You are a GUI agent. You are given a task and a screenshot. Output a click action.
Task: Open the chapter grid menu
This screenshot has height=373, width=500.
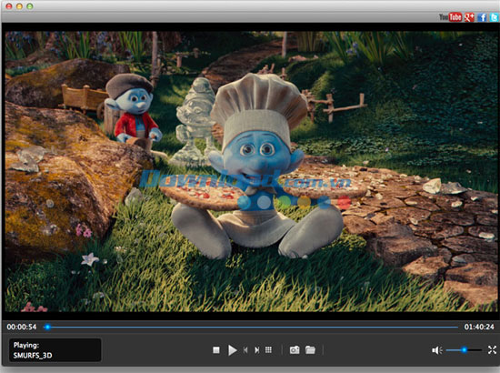tap(268, 350)
